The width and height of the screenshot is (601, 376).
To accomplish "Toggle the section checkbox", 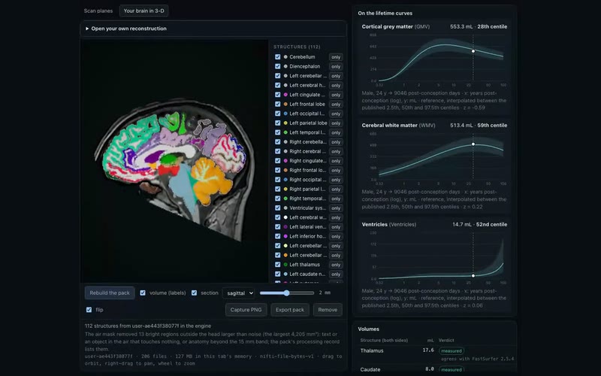I will (x=194, y=293).
